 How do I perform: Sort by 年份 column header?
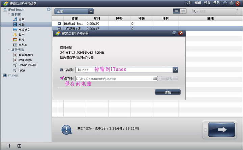click(x=142, y=18)
